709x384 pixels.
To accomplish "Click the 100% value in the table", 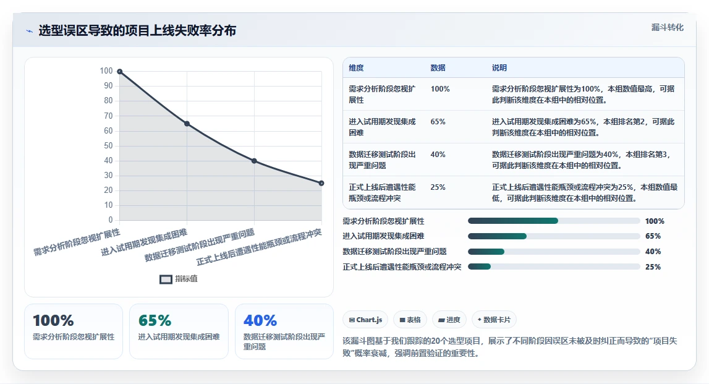I will click(440, 89).
